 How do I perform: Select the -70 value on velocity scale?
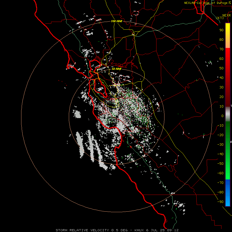pos(220,183)
